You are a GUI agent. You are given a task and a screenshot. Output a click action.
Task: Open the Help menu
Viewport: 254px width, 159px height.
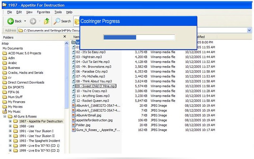point(69,12)
